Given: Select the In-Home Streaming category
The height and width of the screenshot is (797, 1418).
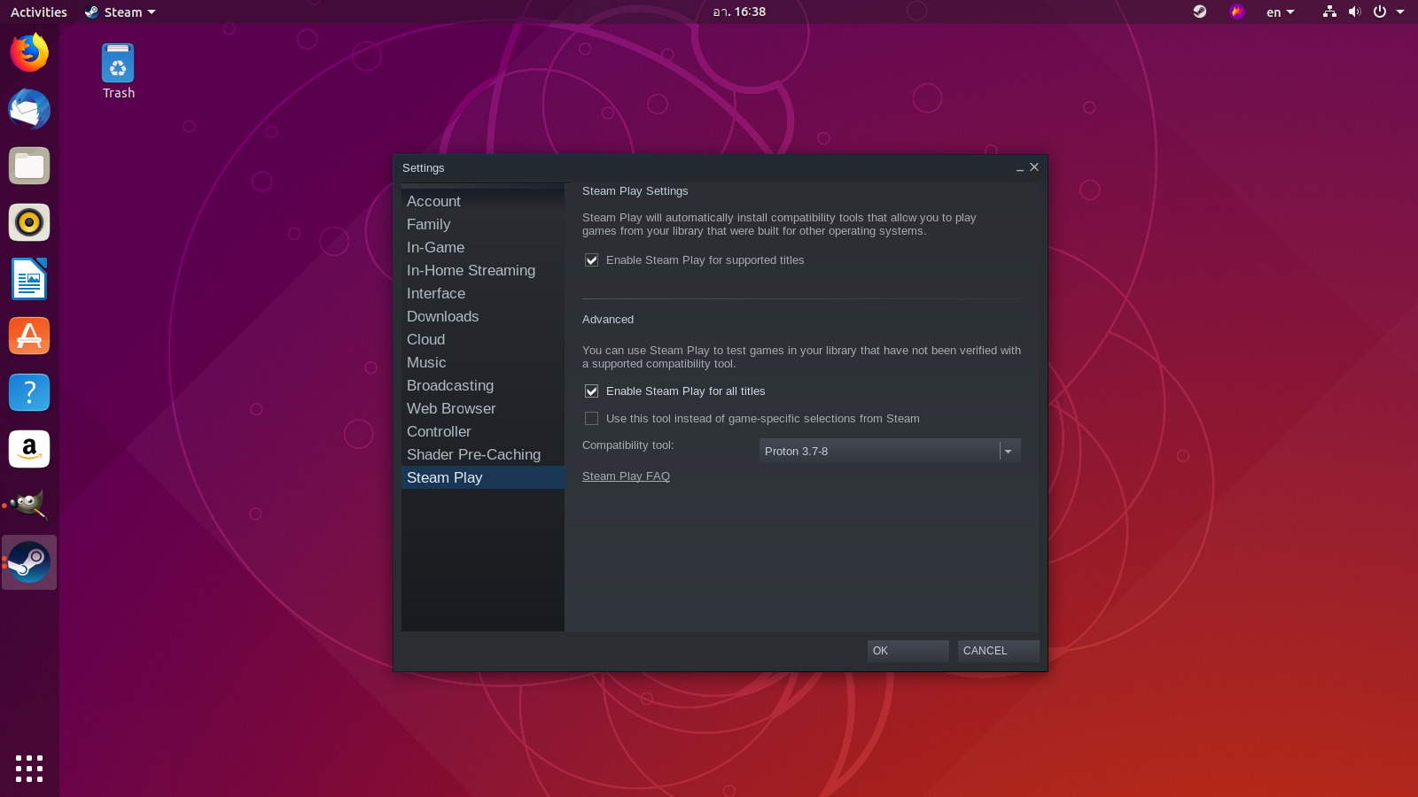Looking at the screenshot, I should click(483, 270).
